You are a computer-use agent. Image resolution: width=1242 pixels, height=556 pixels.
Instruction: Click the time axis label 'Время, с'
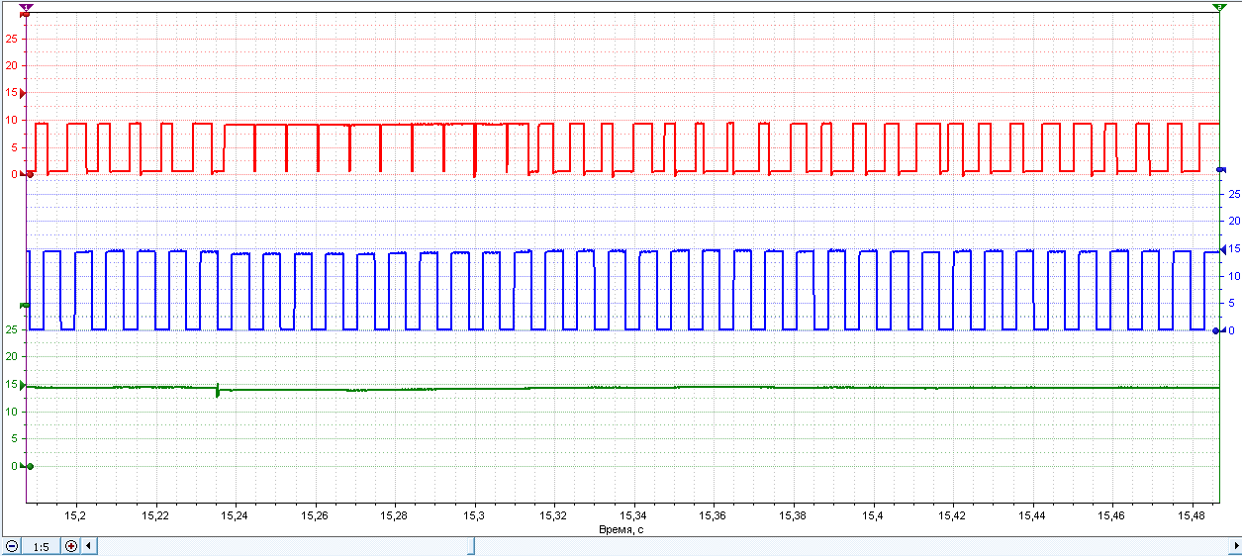pyautogui.click(x=622, y=530)
